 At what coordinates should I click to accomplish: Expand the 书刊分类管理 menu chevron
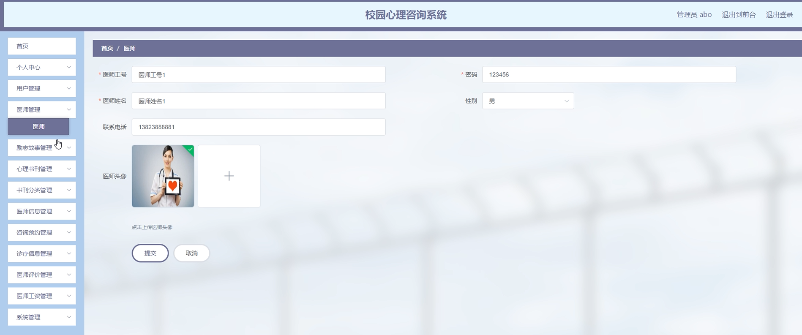pyautogui.click(x=69, y=190)
